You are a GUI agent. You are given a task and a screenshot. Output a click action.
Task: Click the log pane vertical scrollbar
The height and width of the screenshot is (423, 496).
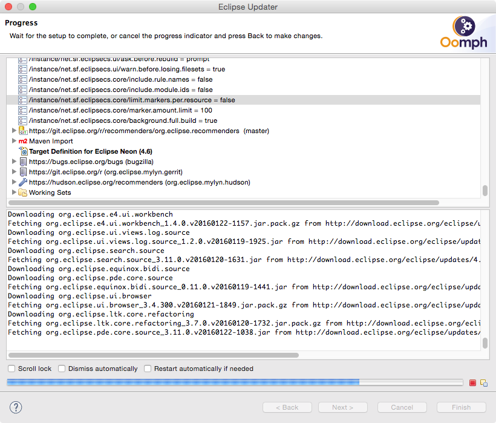[x=485, y=343]
